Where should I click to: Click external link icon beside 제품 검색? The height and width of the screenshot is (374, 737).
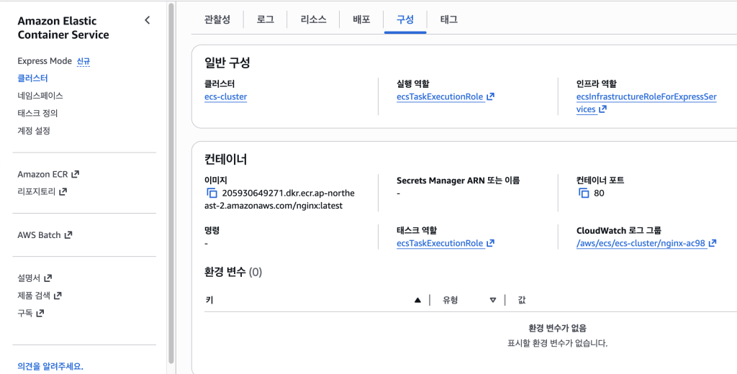[58, 296]
